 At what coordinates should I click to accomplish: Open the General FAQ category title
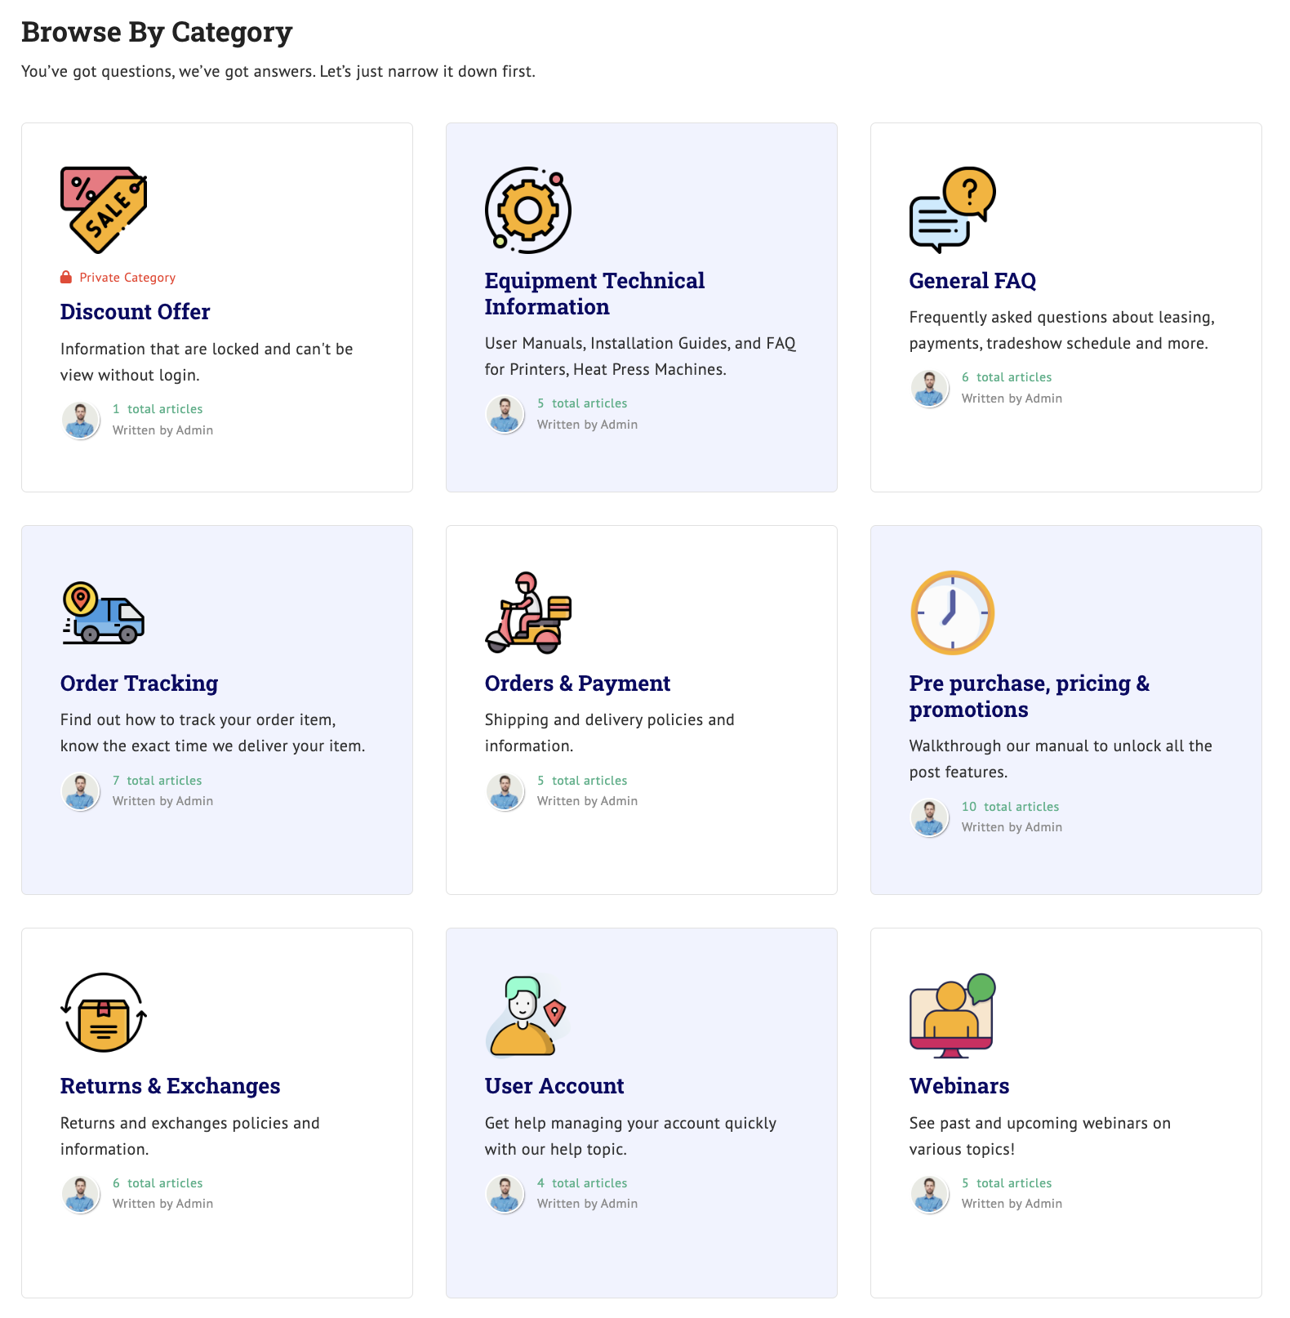[x=972, y=281]
